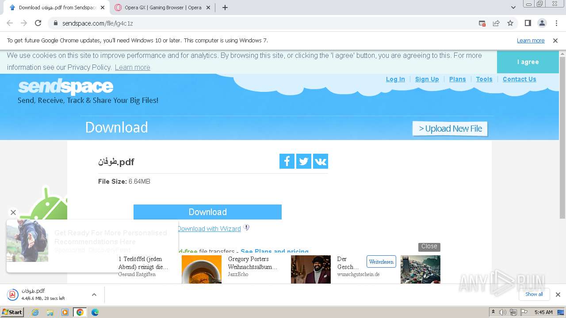Click the 5:45 AM taskbar clock
566x318 pixels.
[543, 312]
